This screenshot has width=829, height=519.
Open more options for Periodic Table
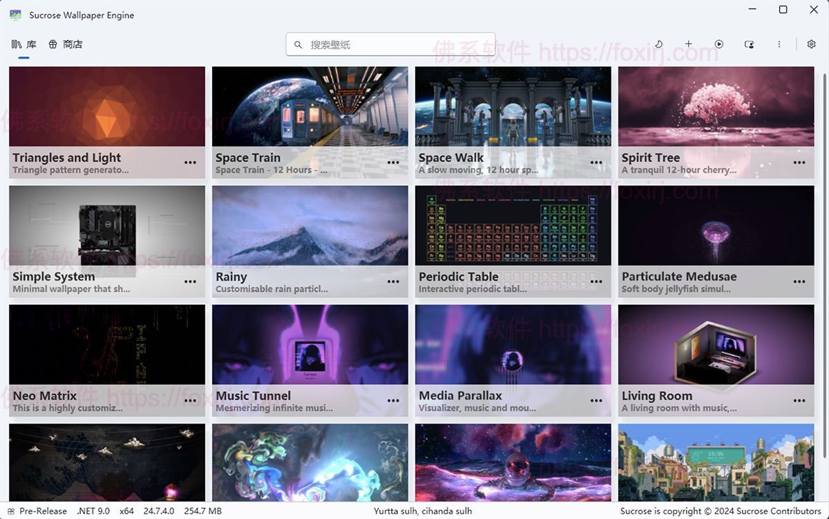pos(596,282)
